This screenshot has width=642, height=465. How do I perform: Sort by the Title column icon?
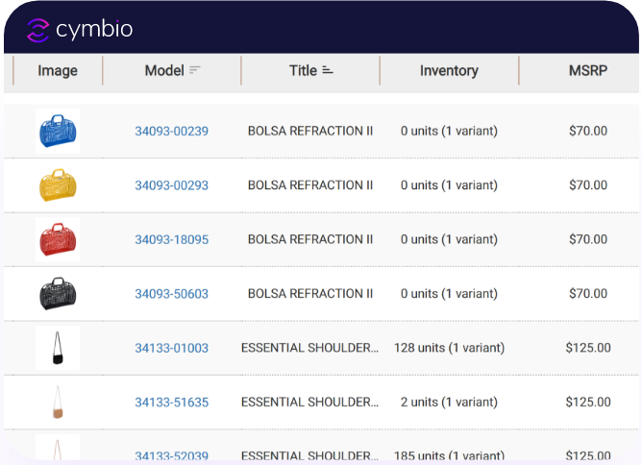point(328,70)
